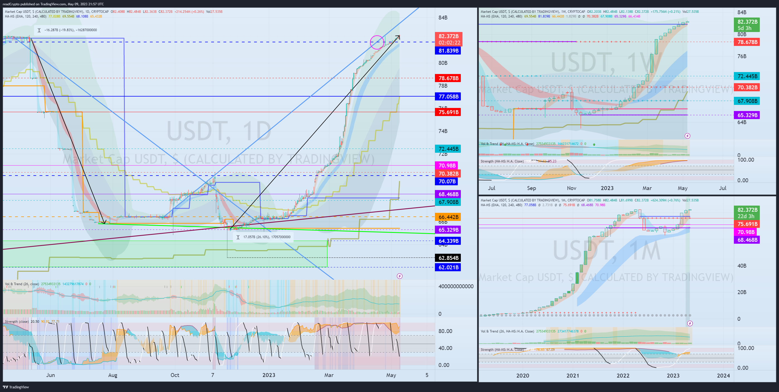Select the 68.468B purple label in 1D chart
Viewport: 779px width, 392px height.
[448, 194]
